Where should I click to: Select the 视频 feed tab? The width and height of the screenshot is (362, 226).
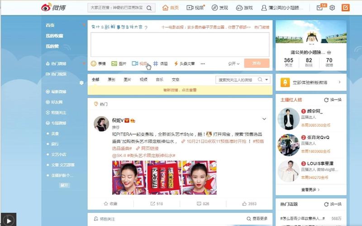pyautogui.click(x=143, y=80)
